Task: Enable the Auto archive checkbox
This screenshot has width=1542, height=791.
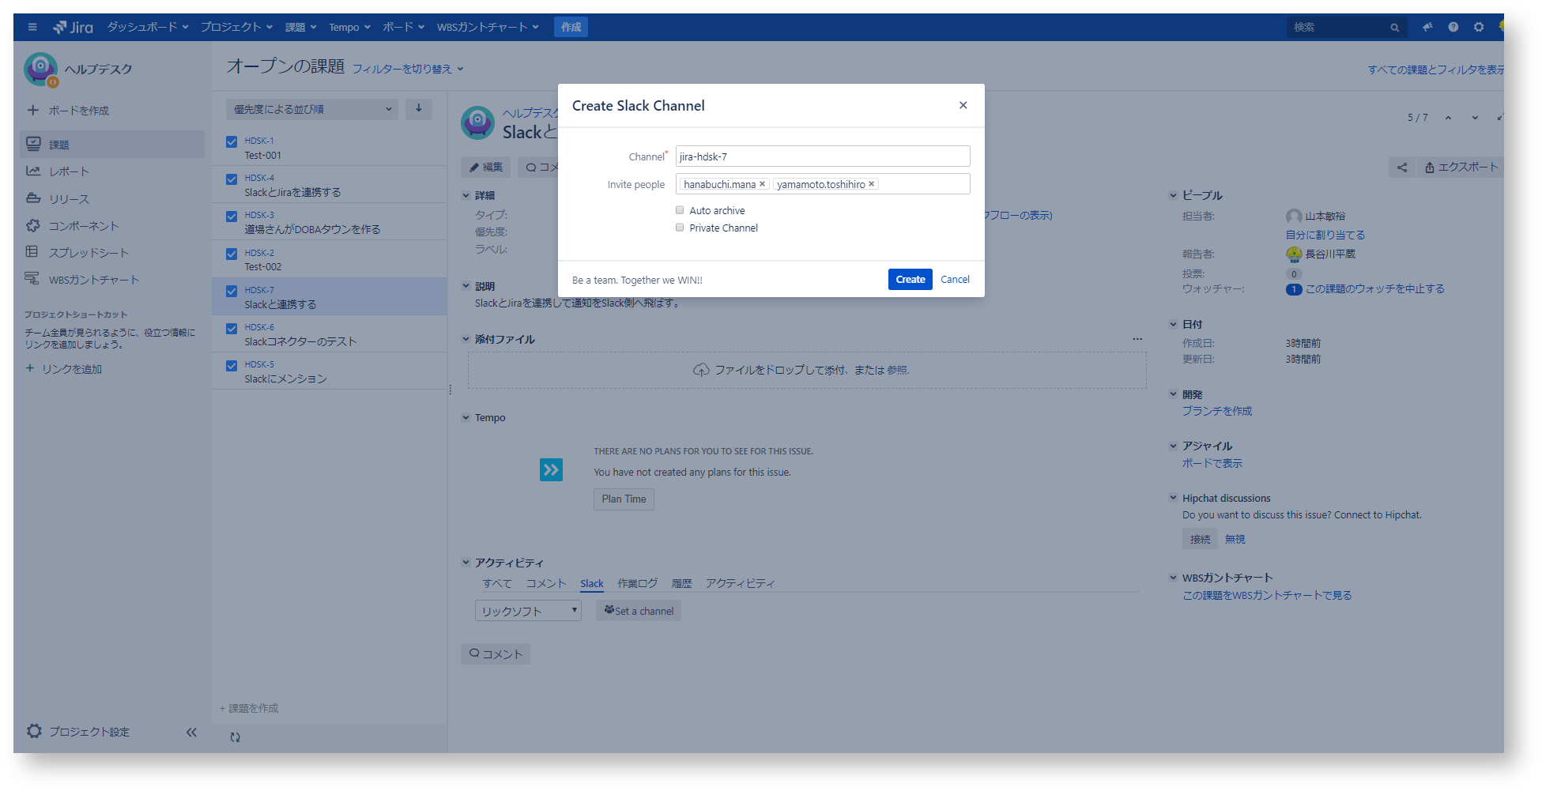Action: (x=680, y=210)
